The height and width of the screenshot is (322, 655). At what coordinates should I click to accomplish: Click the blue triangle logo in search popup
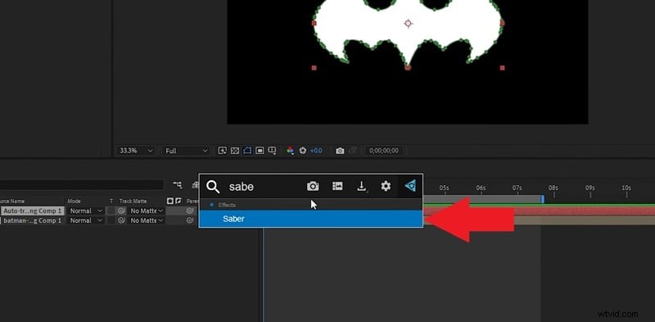tap(410, 186)
